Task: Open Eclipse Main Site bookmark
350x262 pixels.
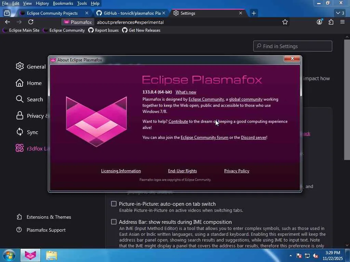Action: click(x=21, y=30)
